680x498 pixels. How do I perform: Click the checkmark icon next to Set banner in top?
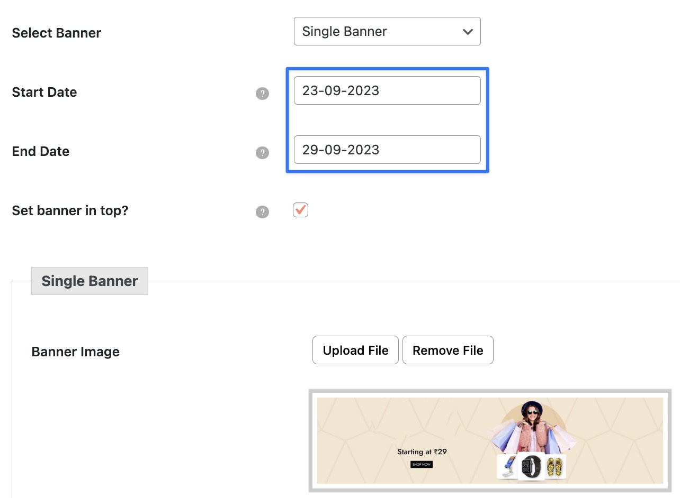pyautogui.click(x=300, y=210)
